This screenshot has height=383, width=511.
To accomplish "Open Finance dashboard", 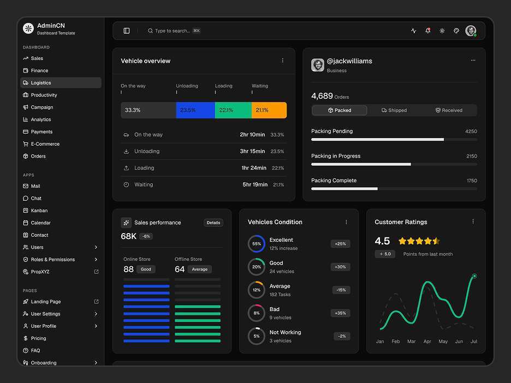I will (x=61, y=70).
